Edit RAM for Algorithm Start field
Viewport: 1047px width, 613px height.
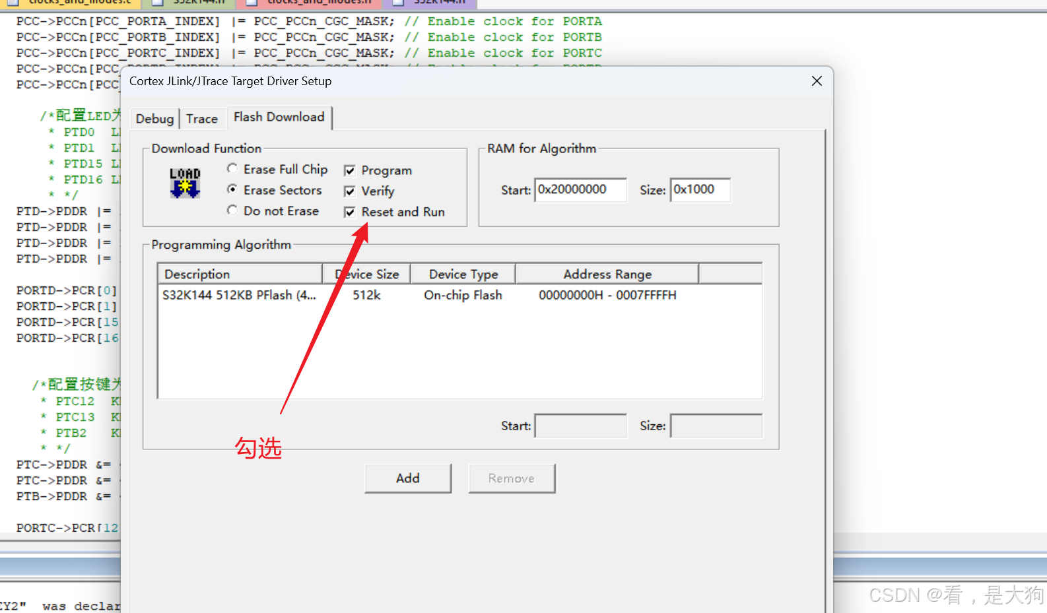pyautogui.click(x=580, y=190)
